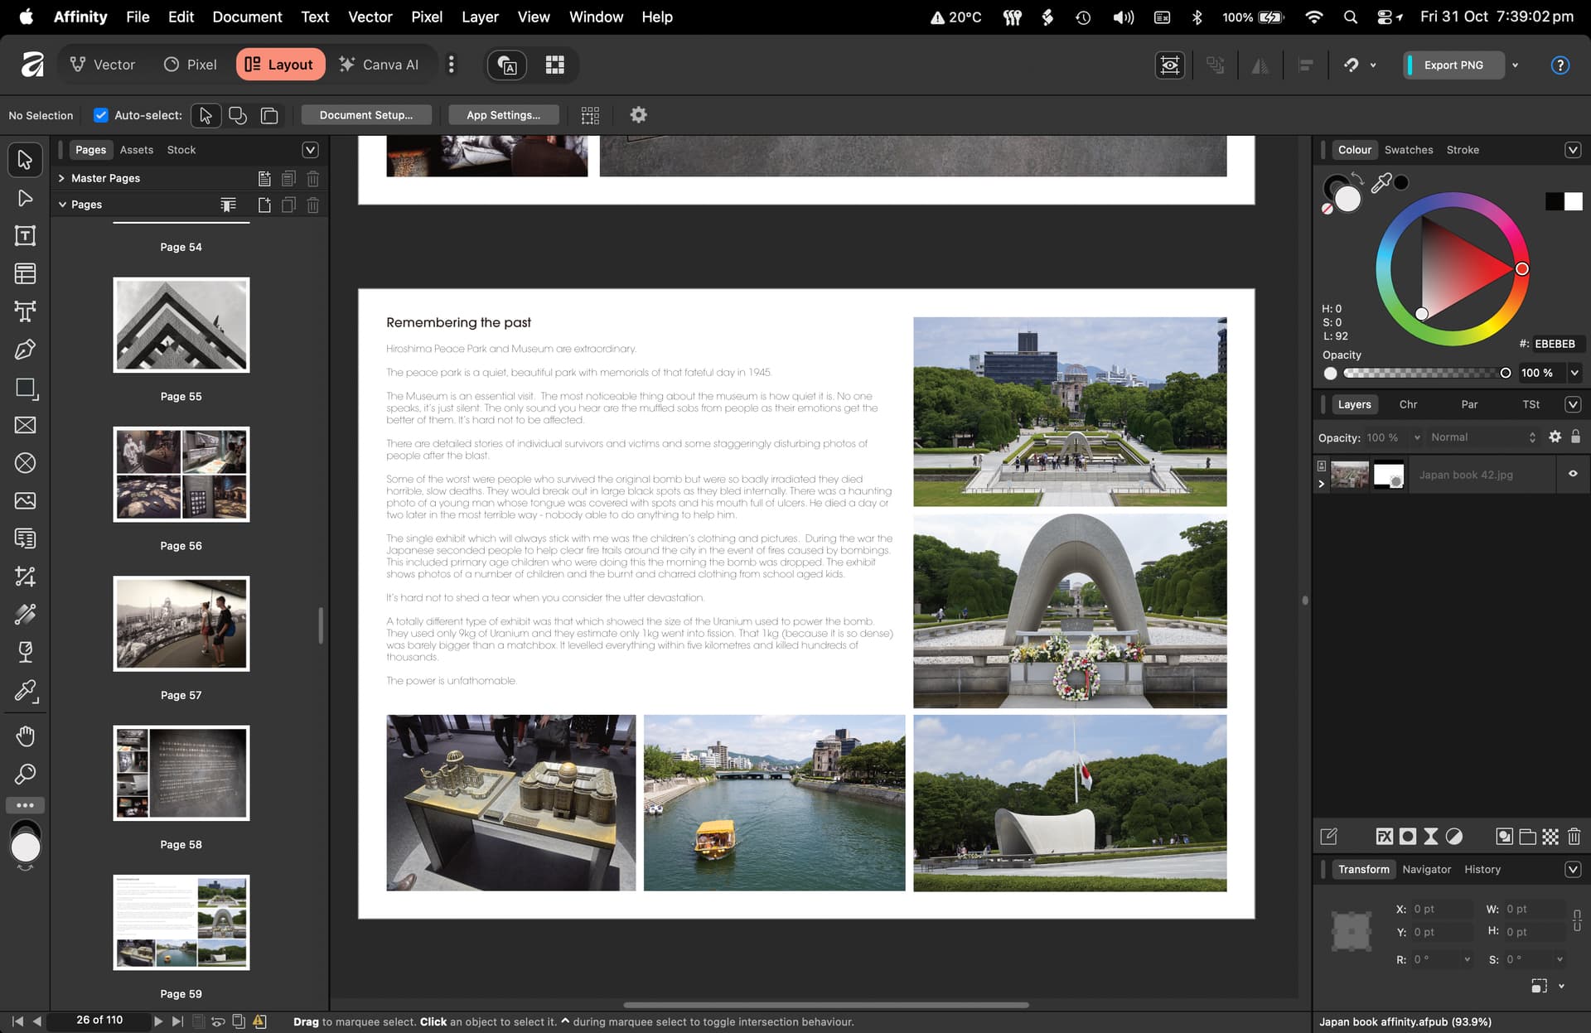
Task: Select the Hand view tool
Action: coord(25,736)
